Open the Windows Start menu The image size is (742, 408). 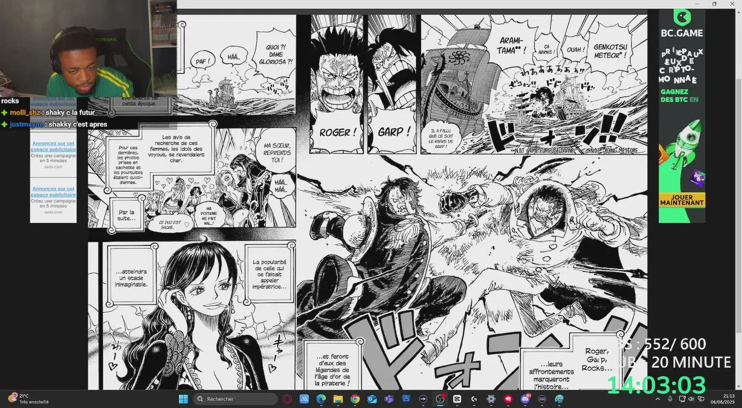183,399
